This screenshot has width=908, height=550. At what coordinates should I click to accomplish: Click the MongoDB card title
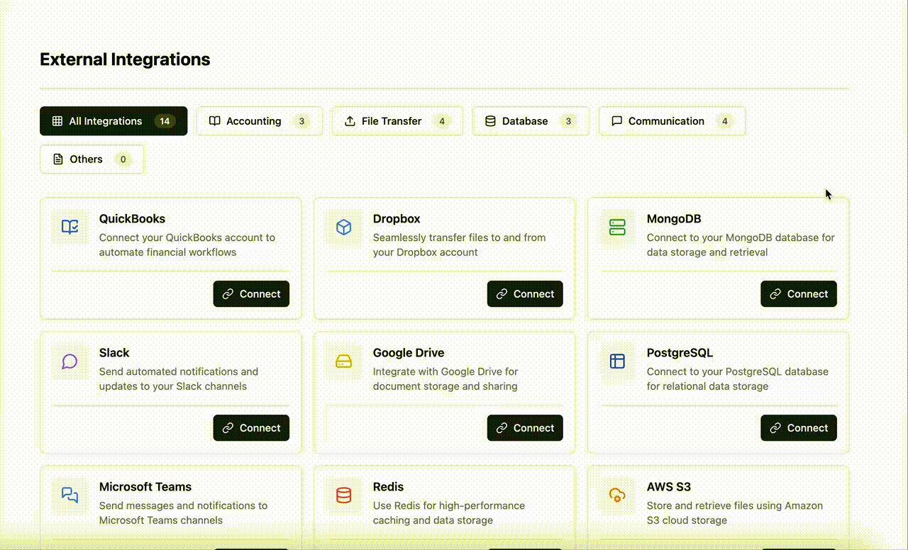674,219
